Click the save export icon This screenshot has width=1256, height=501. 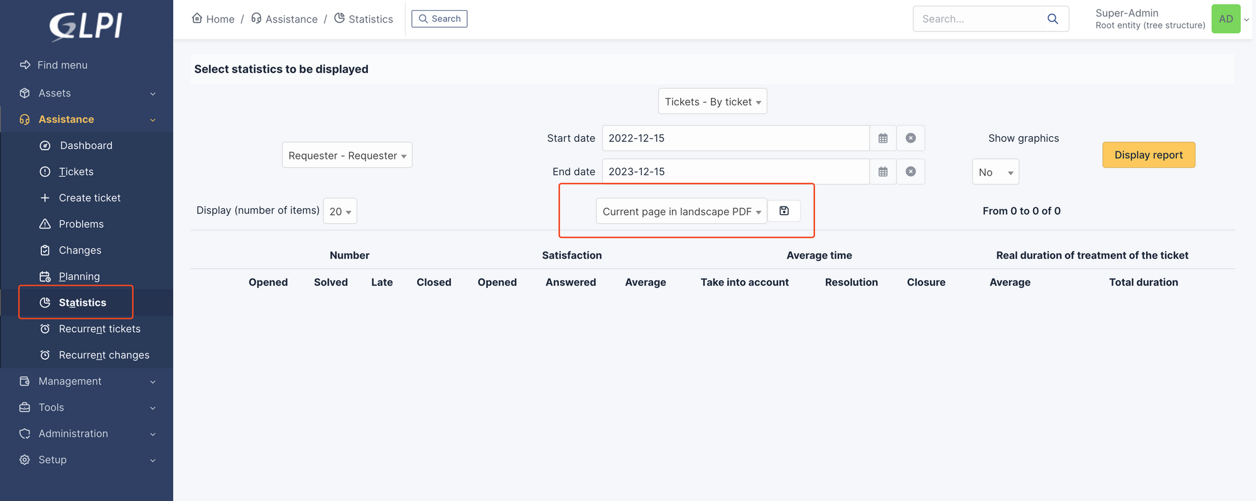point(784,211)
